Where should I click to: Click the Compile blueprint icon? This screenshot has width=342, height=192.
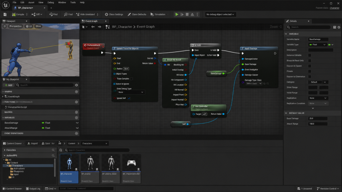tap(14, 14)
